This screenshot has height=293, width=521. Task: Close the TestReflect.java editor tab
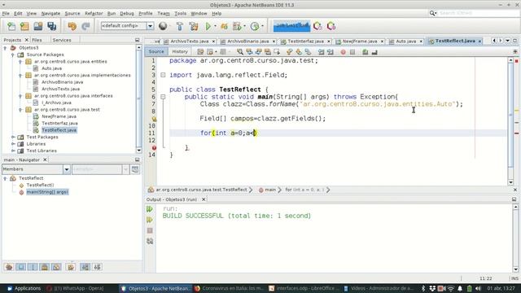tap(479, 42)
